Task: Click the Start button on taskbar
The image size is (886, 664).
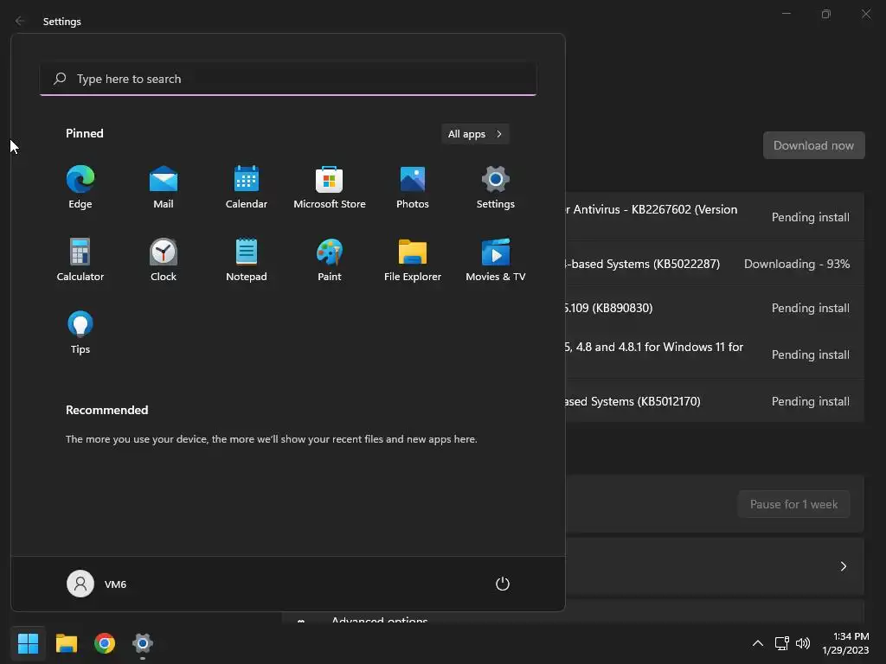Action: click(28, 643)
